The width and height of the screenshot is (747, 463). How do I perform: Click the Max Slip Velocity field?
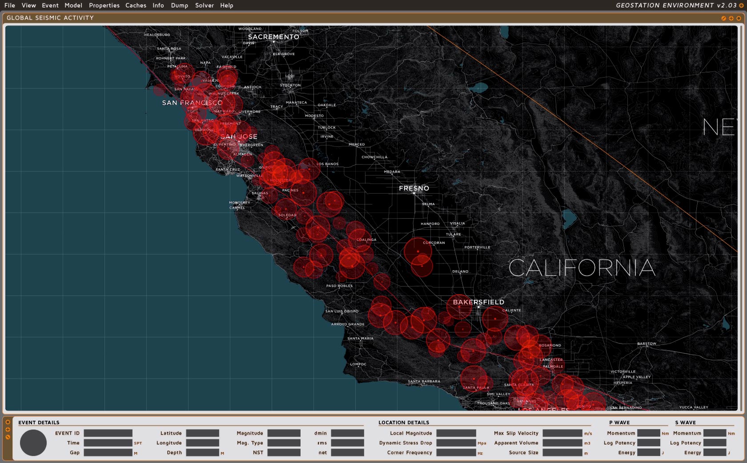coord(562,433)
